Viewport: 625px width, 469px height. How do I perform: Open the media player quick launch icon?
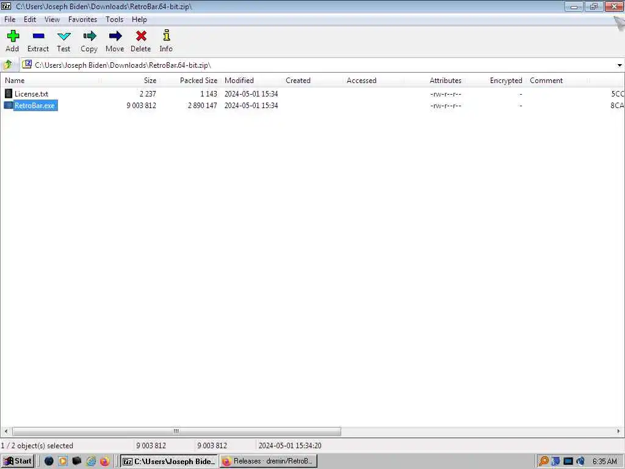[x=63, y=461]
